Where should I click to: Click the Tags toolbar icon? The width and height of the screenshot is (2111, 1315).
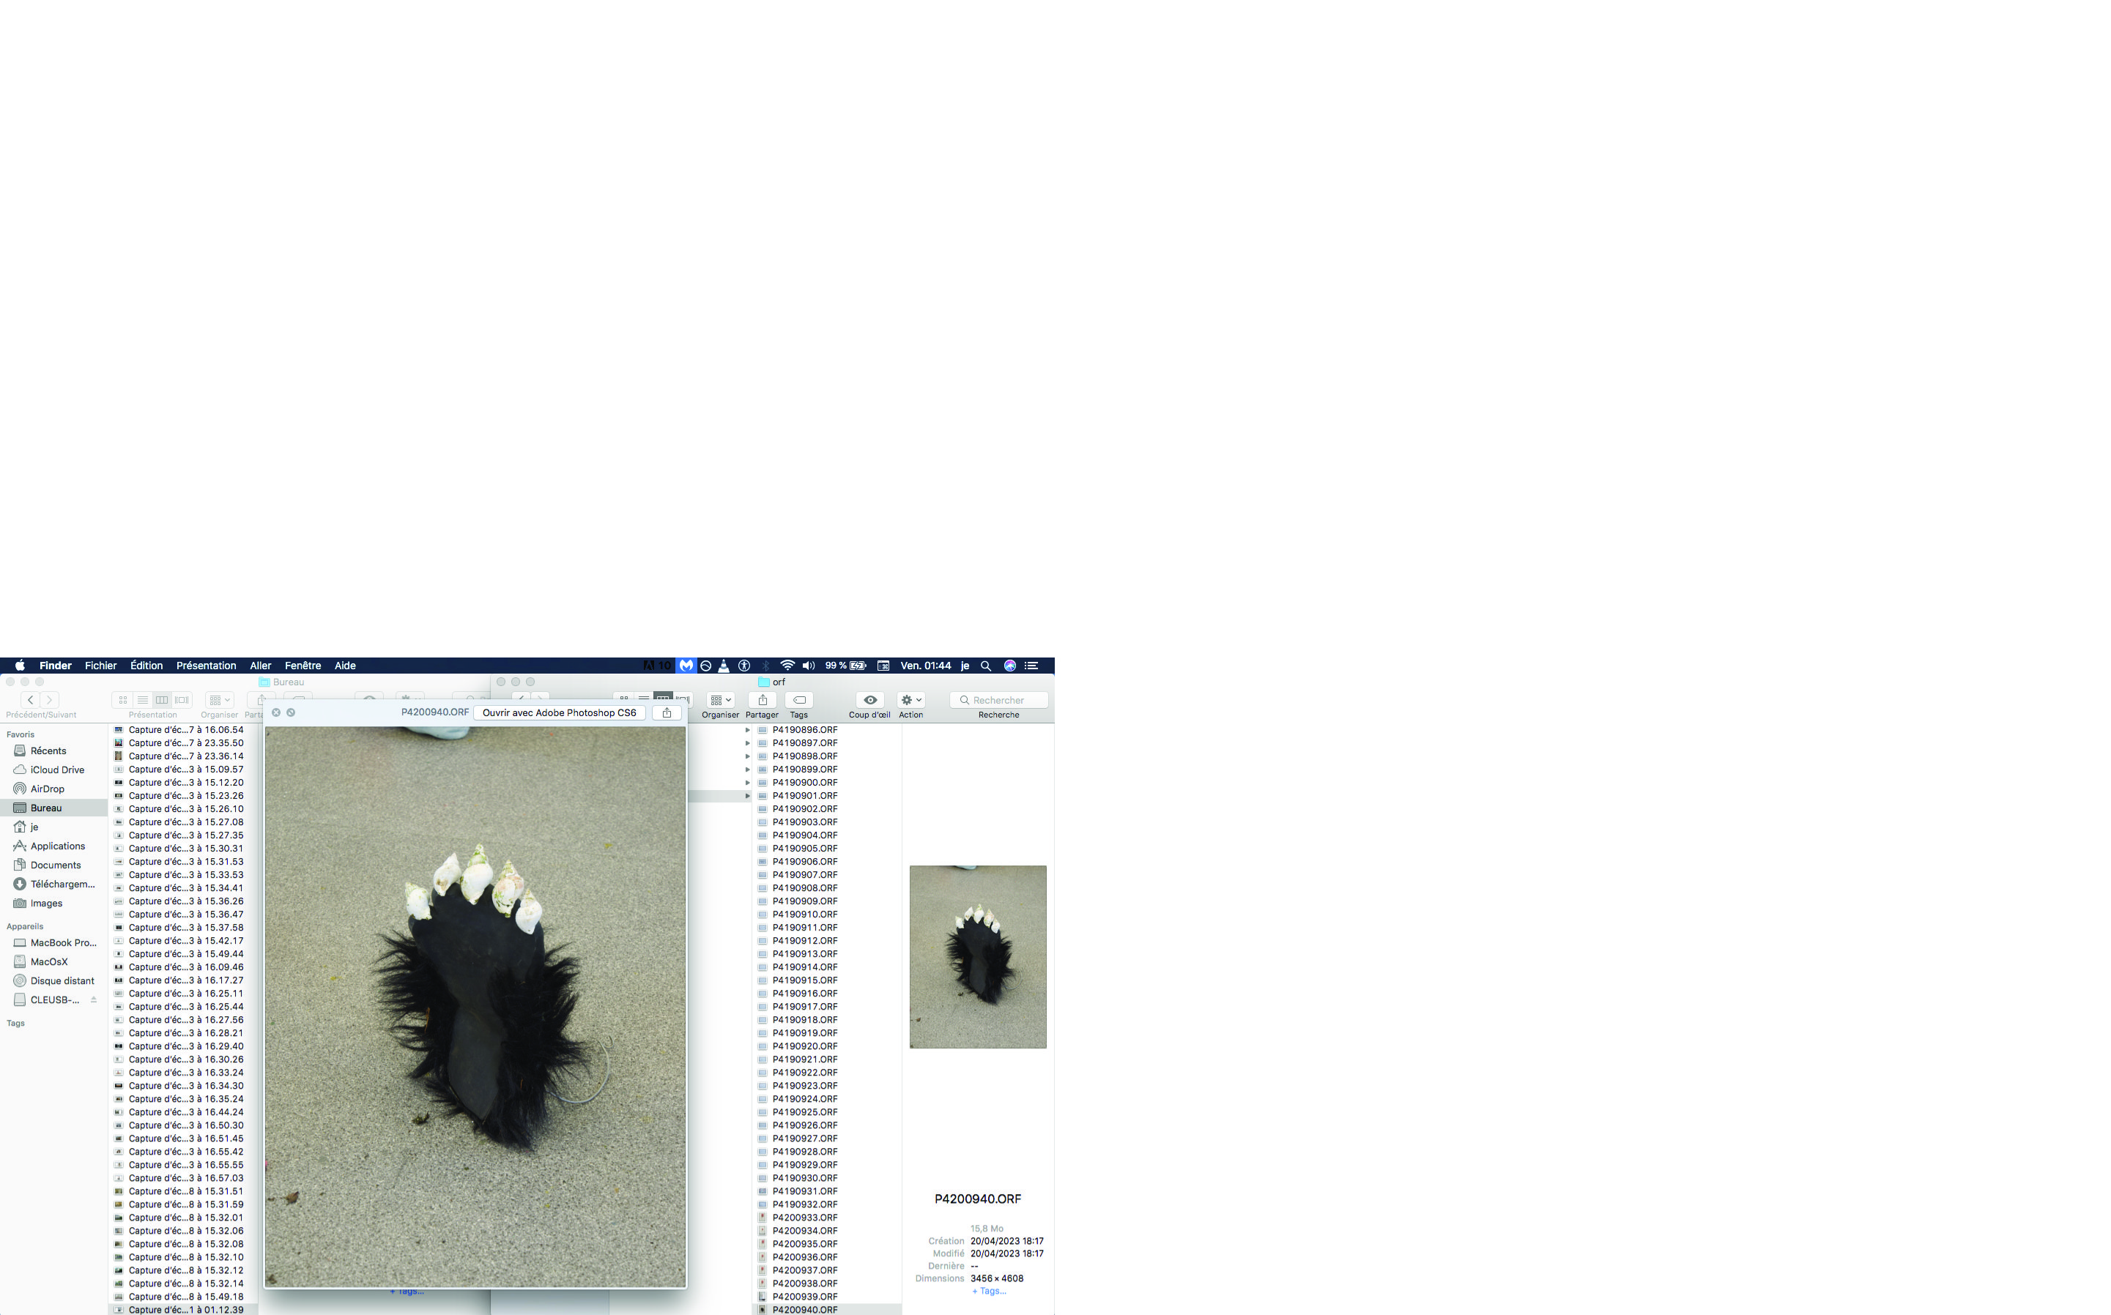pyautogui.click(x=798, y=700)
